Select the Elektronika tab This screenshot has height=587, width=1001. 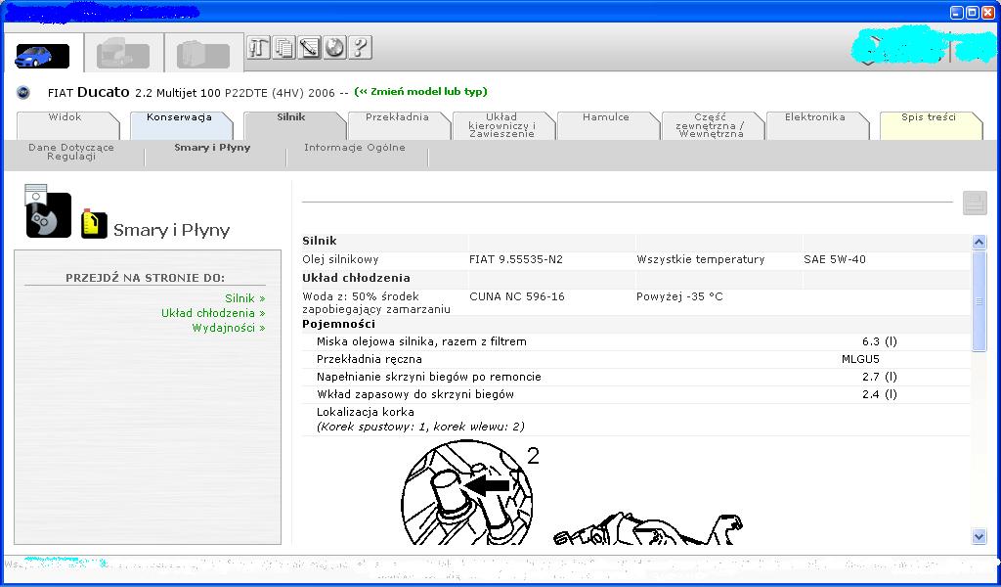tap(814, 117)
